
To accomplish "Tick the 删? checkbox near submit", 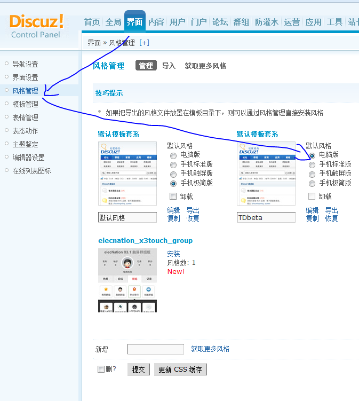I will (101, 369).
